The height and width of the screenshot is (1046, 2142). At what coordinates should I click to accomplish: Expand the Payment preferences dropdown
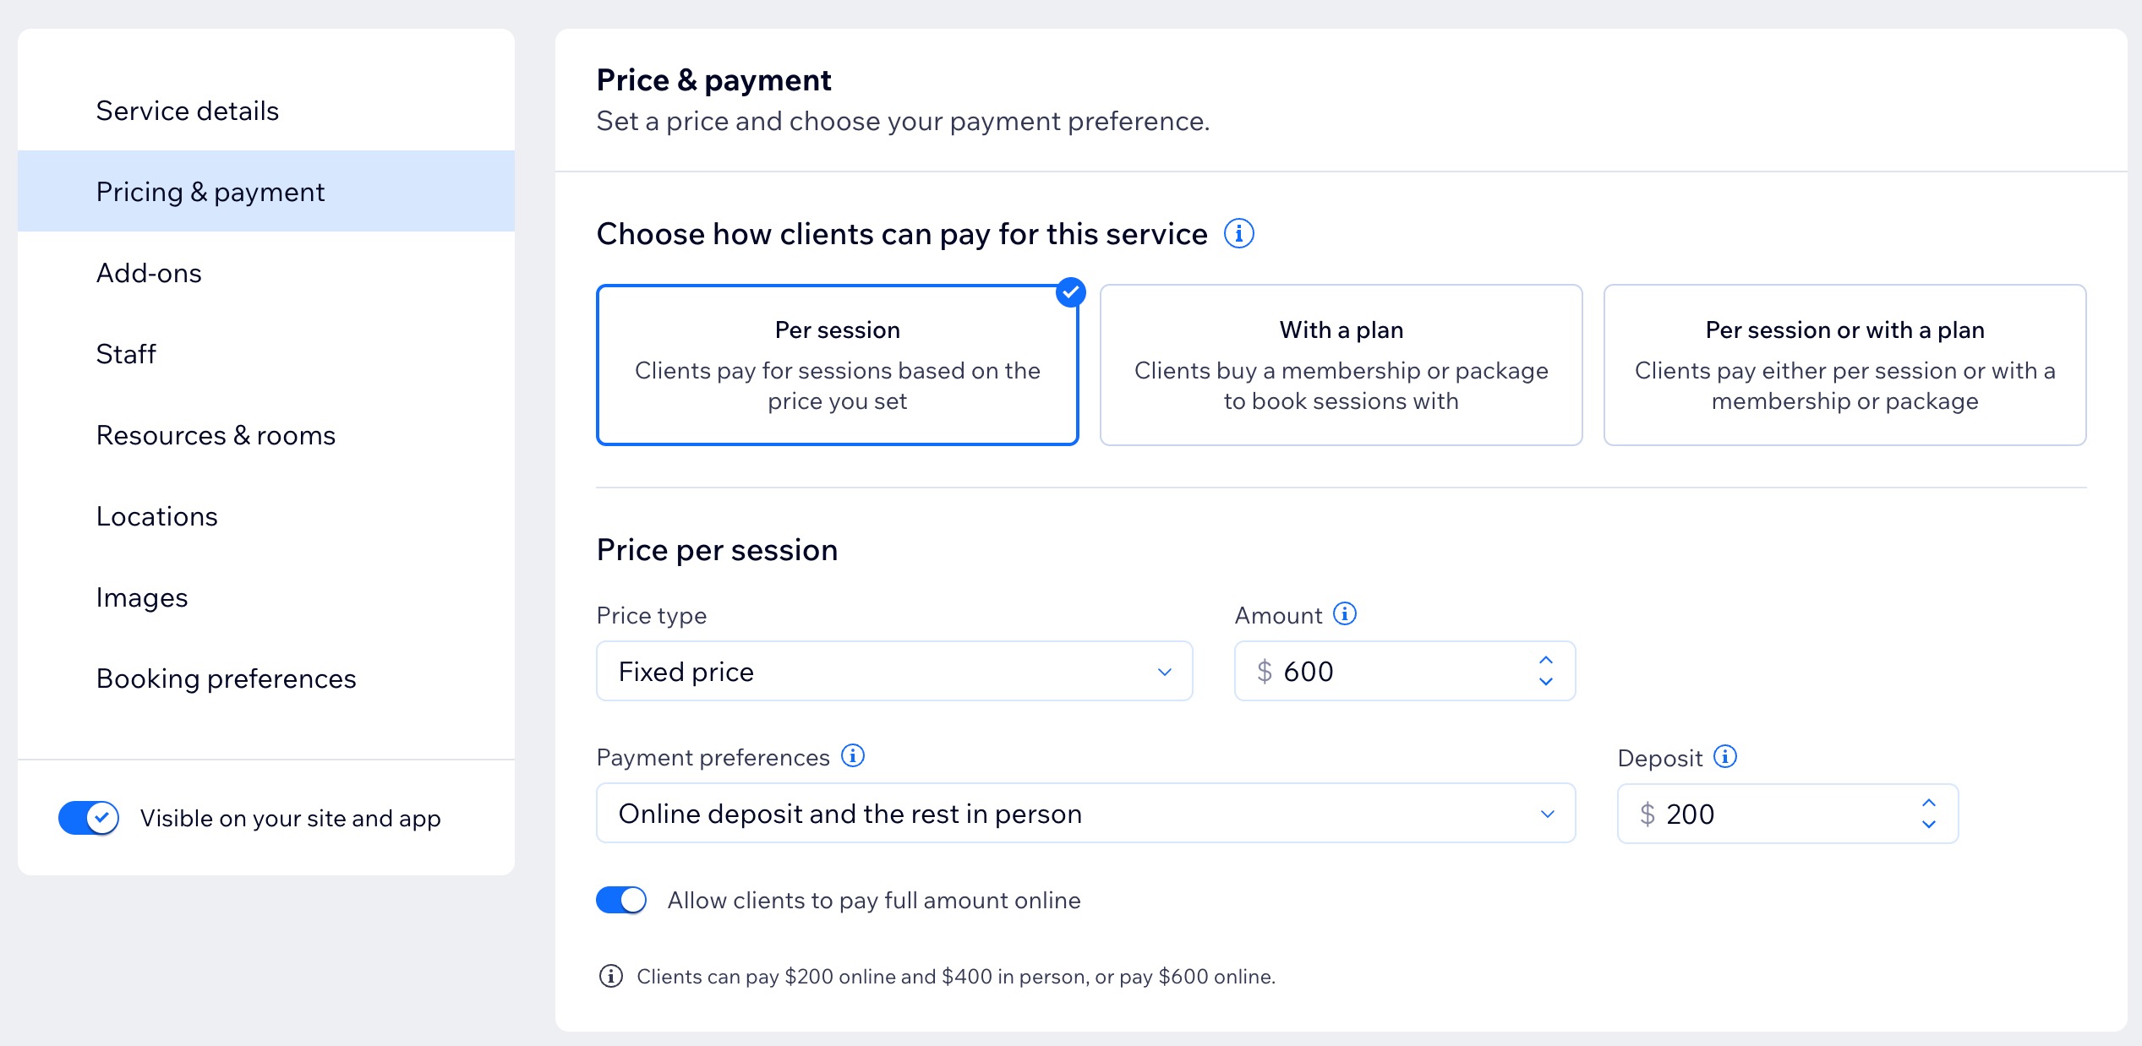1085,813
